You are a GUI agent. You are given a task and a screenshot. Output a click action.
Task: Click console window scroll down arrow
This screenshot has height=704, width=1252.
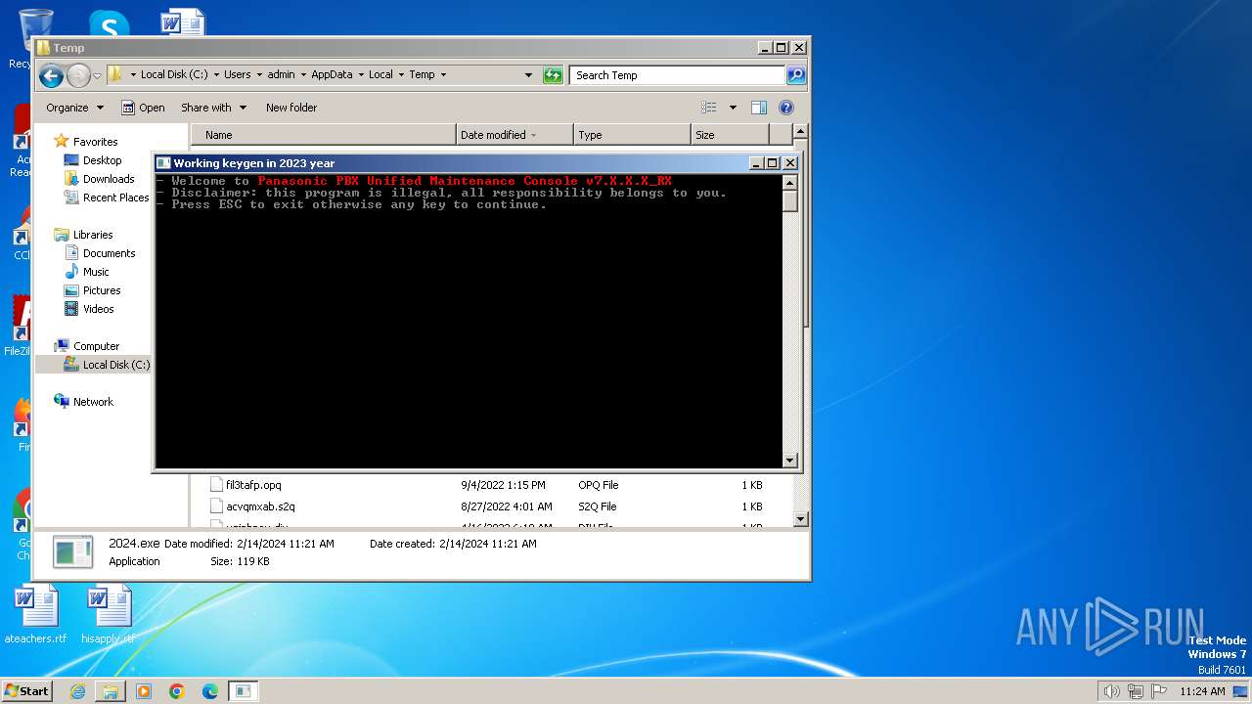click(790, 461)
